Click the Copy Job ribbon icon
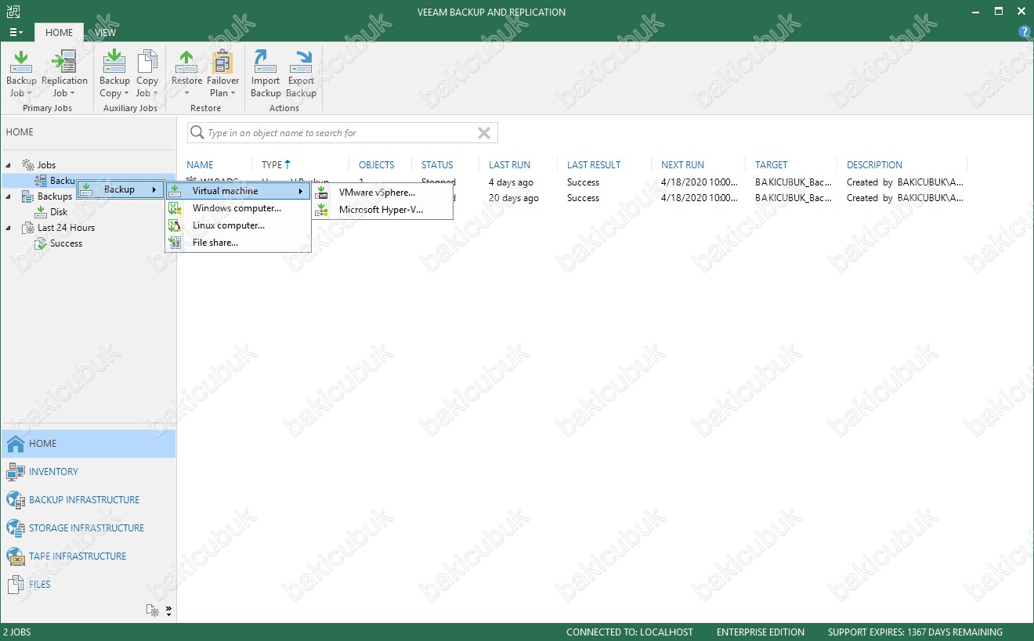This screenshot has width=1034, height=641. point(147,61)
